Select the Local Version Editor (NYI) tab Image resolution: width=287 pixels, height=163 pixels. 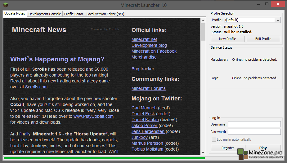(x=105, y=14)
